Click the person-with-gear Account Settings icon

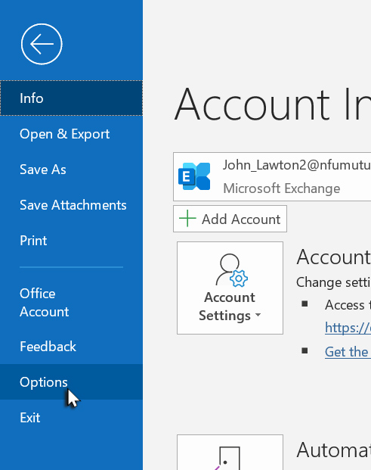(231, 270)
